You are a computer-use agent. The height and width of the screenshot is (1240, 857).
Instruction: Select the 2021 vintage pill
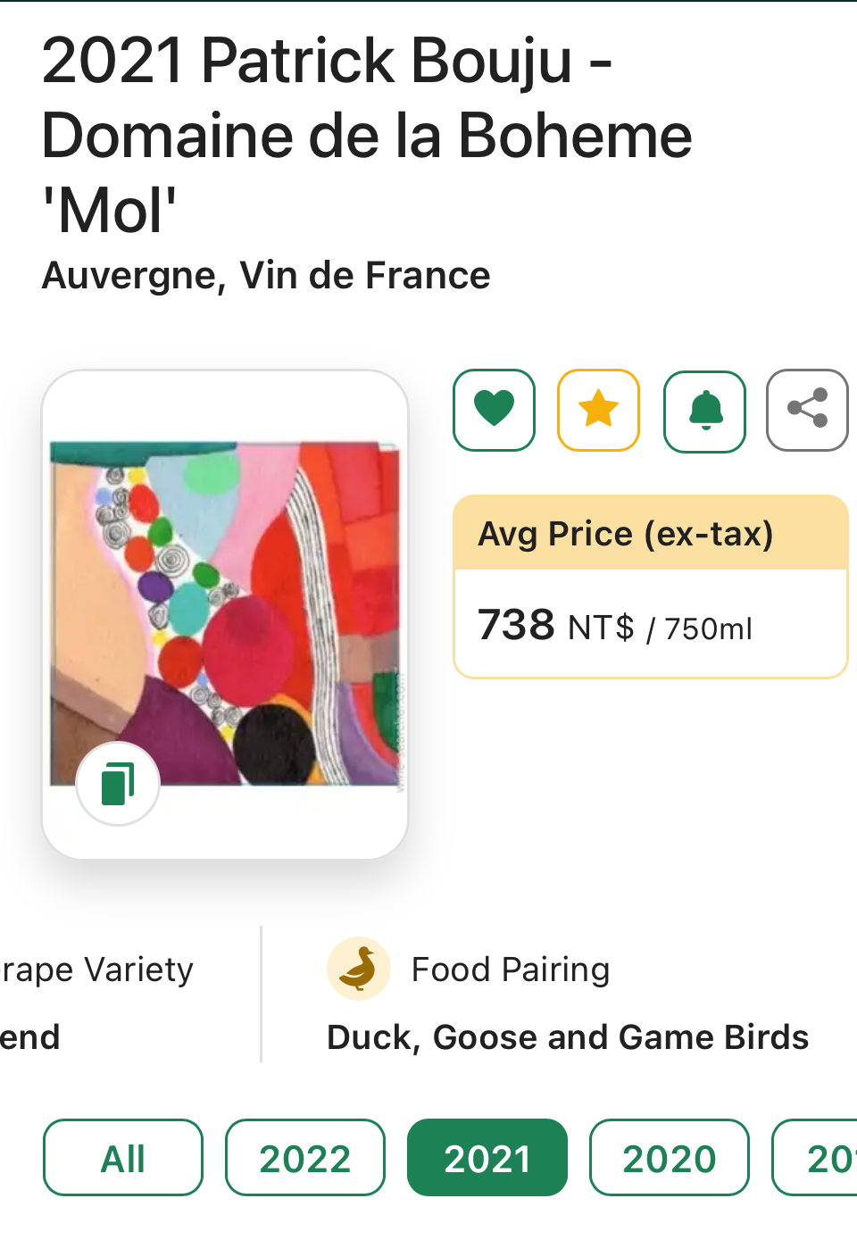point(487,1158)
